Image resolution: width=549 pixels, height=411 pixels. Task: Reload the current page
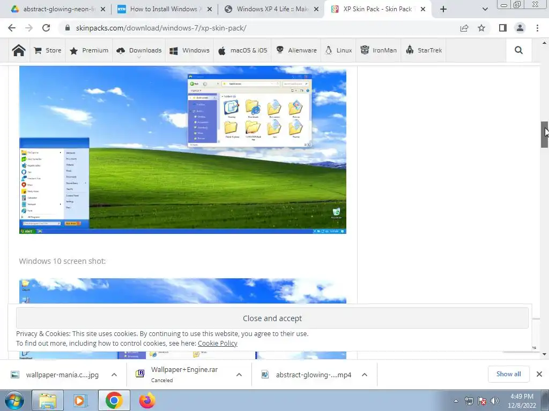click(x=46, y=28)
